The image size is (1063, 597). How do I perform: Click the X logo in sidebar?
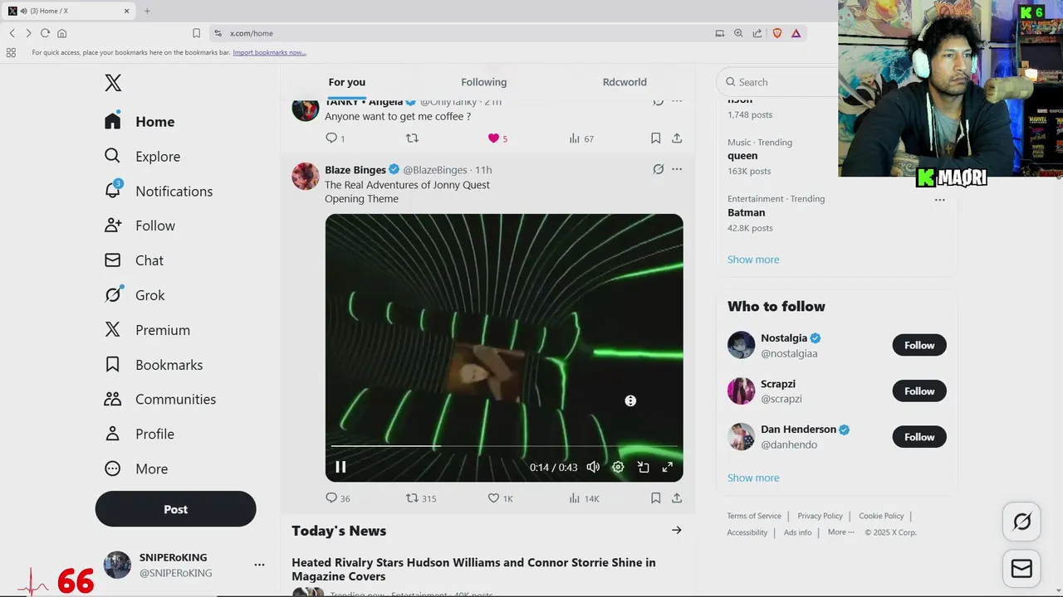(113, 82)
